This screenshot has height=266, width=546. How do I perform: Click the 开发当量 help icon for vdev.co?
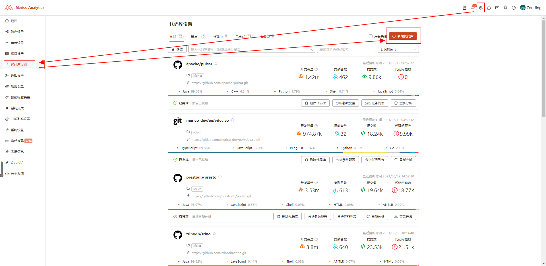pyautogui.click(x=316, y=126)
